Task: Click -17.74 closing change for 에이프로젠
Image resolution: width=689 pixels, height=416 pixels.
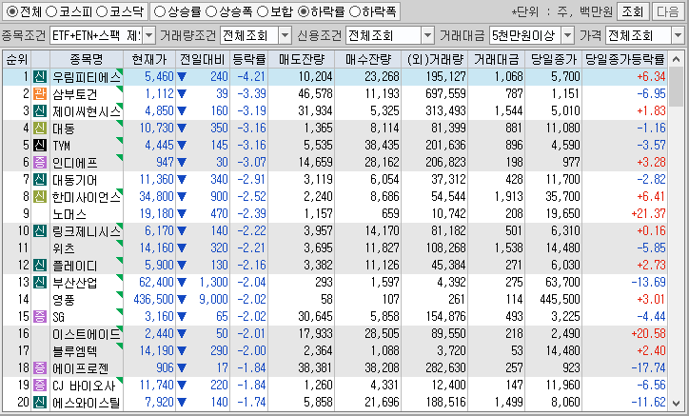Action: 649,368
